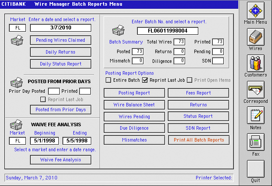Click the blank Quit button
This screenshot has height=186, width=272.
pos(255,169)
